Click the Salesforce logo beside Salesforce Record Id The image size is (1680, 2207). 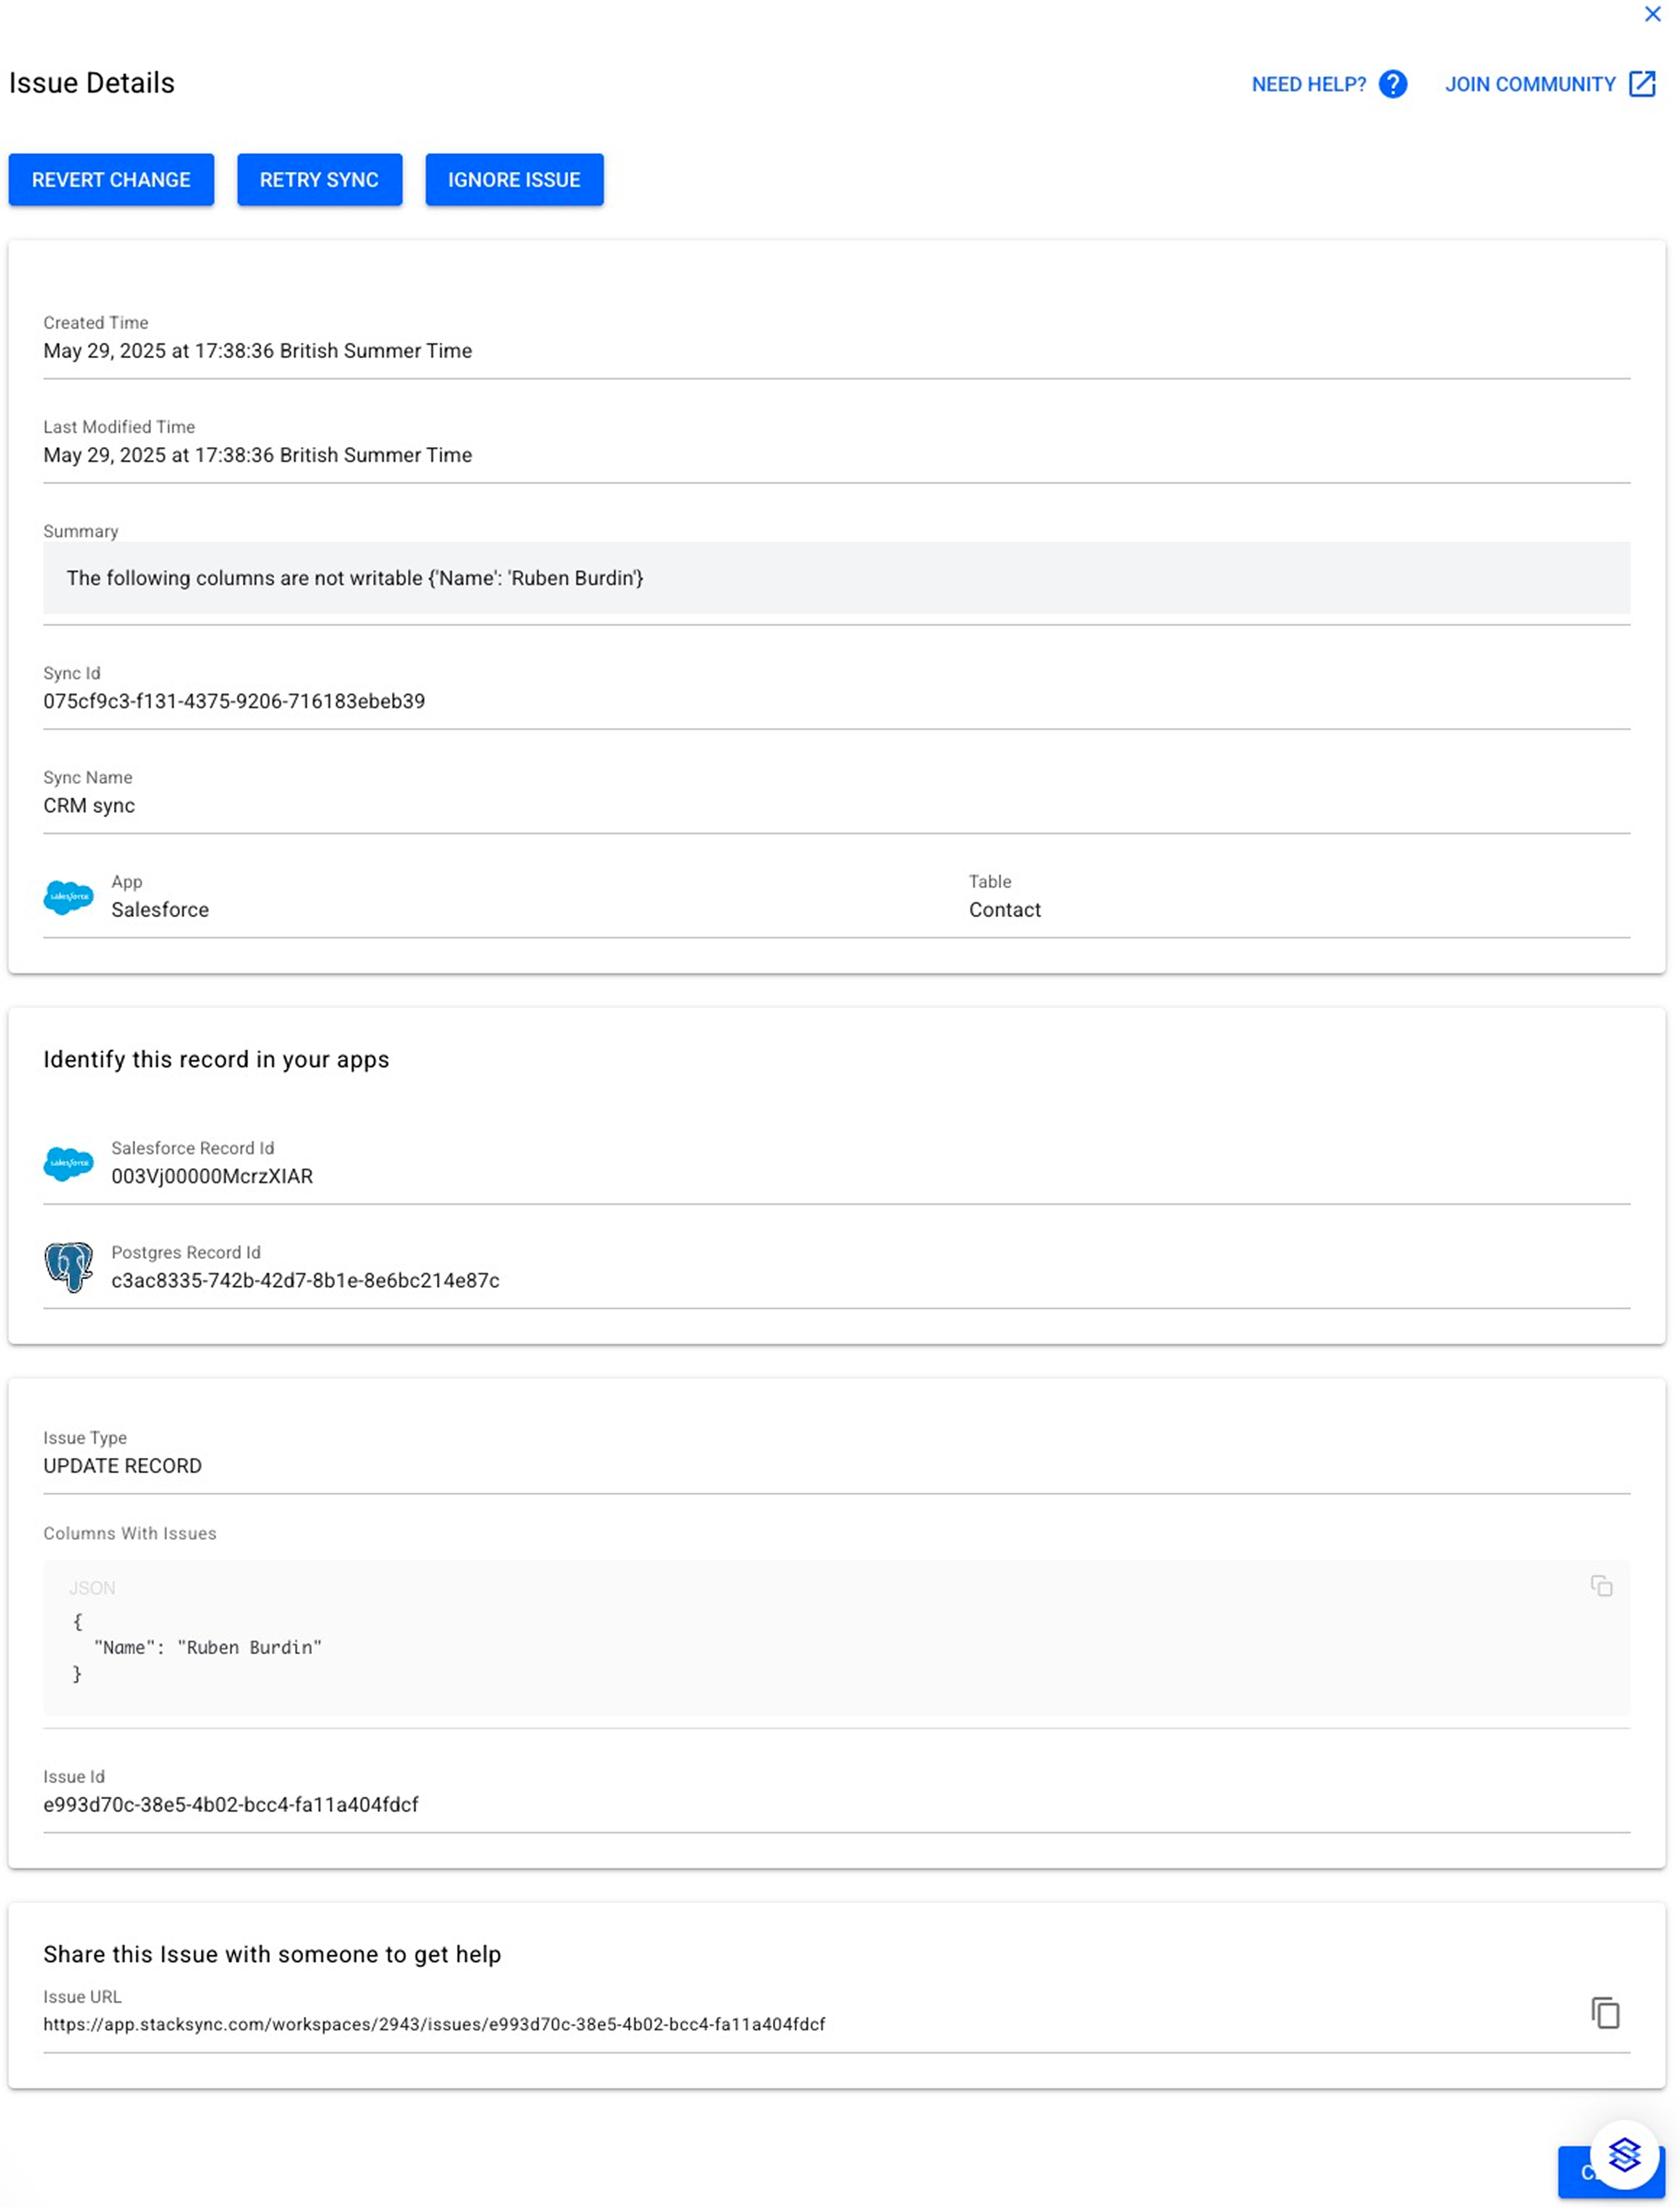[x=68, y=1163]
